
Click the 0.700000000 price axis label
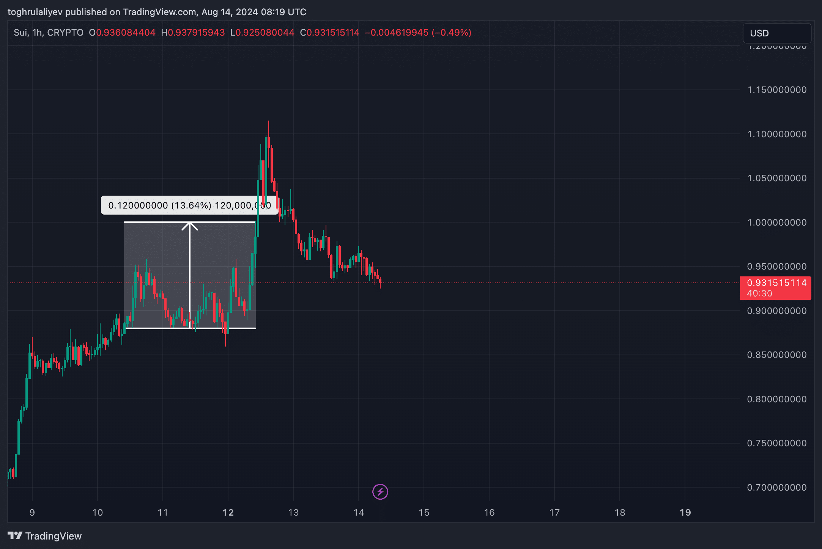click(x=777, y=488)
